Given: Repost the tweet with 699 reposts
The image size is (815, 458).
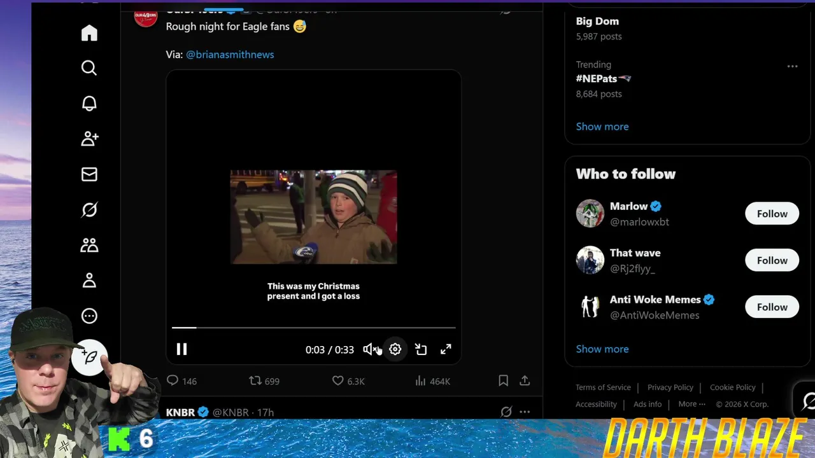Looking at the screenshot, I should [x=264, y=381].
